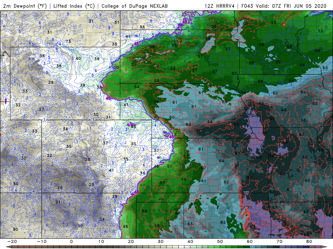Click the '53' dewpoint value on the map

click(x=320, y=31)
